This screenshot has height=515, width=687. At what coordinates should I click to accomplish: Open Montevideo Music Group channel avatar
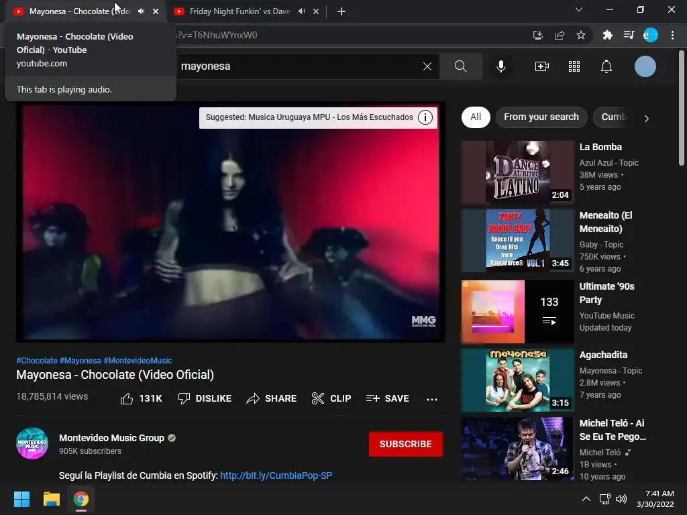[x=32, y=443]
